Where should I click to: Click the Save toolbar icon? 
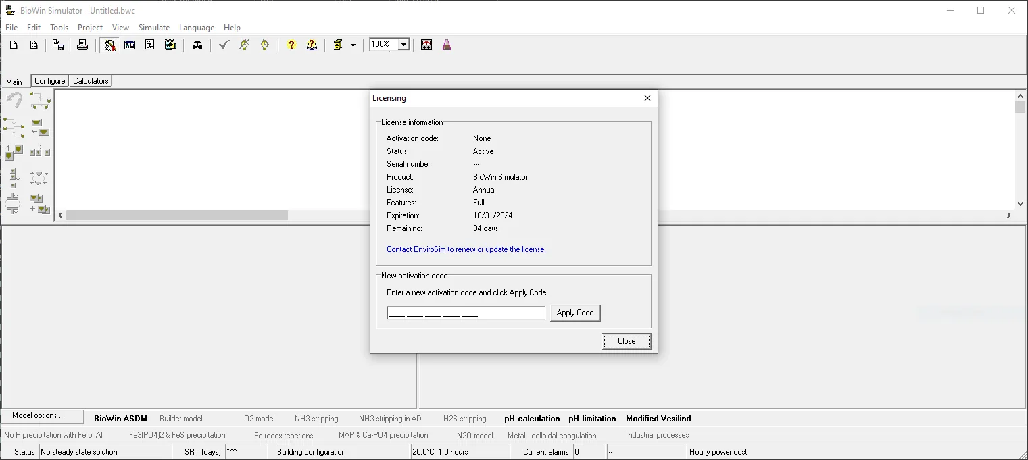tap(58, 45)
